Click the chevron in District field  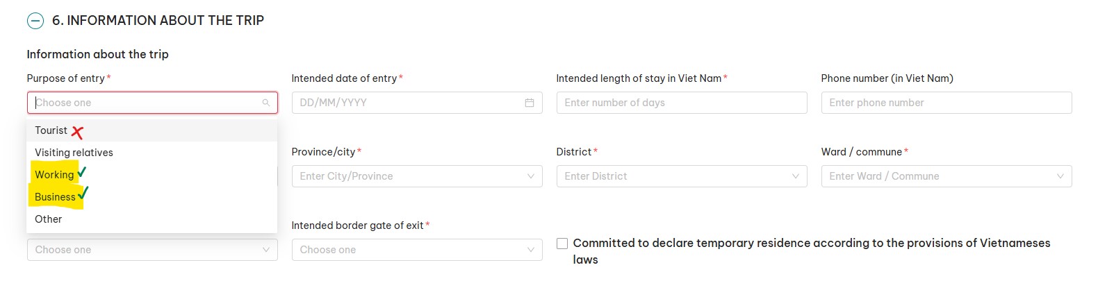(x=795, y=176)
